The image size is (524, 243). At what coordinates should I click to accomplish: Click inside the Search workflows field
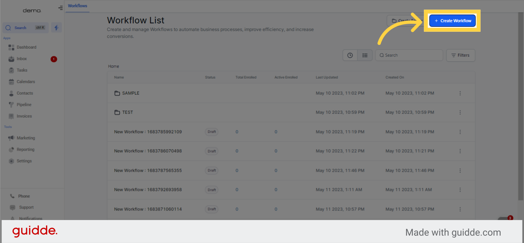[409, 55]
